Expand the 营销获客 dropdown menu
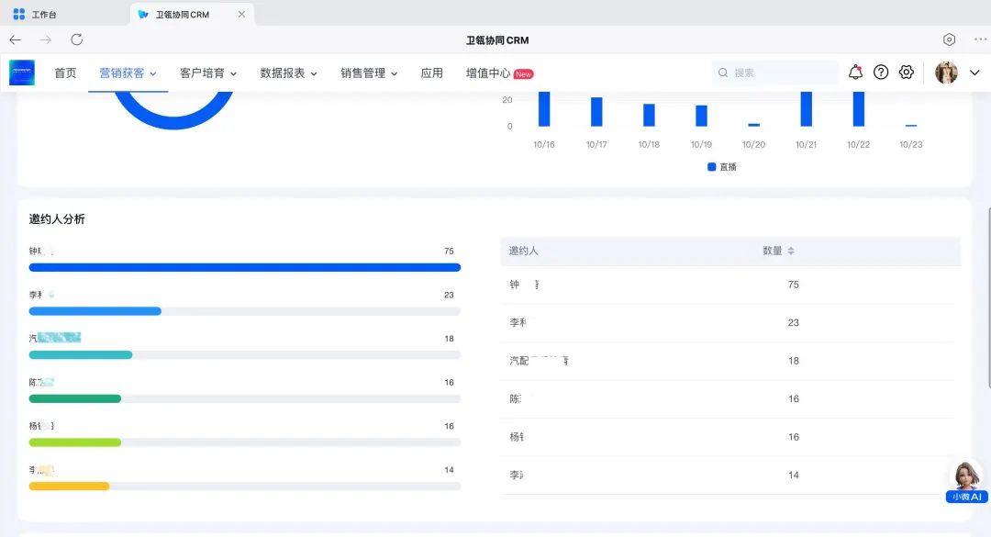The height and width of the screenshot is (537, 991). tap(128, 73)
